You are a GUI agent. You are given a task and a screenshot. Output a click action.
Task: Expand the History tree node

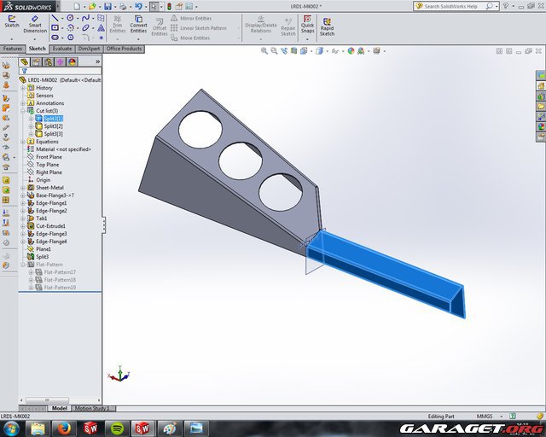pos(24,88)
